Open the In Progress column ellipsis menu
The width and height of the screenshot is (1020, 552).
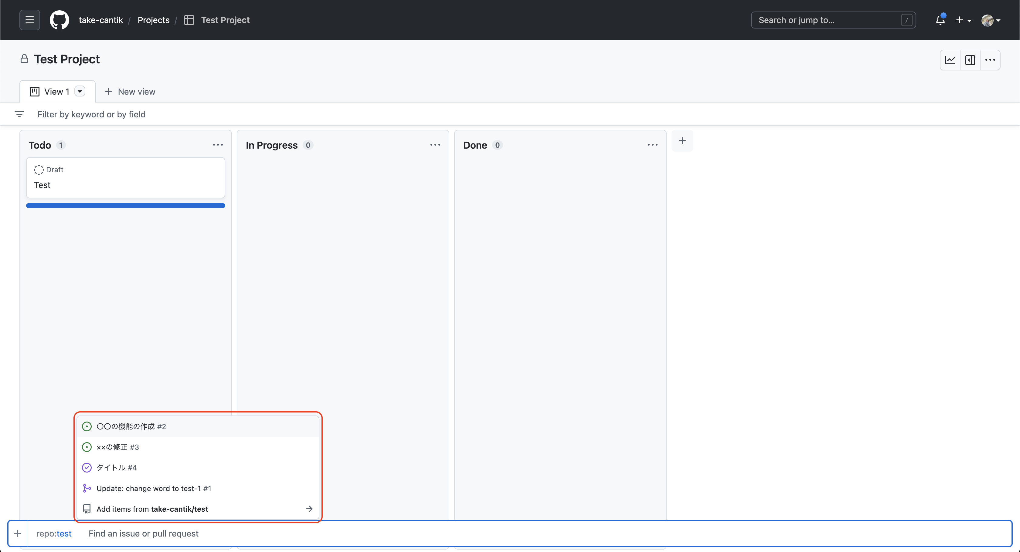click(x=435, y=144)
